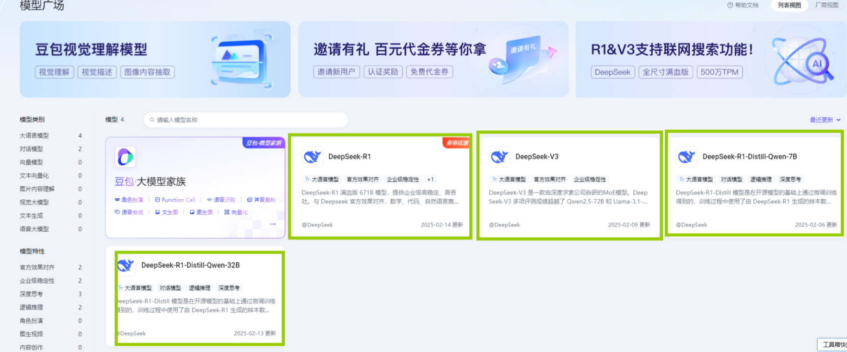The image size is (847, 352).
Task: Click the 新客优惠 badge on DeepSeek-R1
Action: (456, 143)
